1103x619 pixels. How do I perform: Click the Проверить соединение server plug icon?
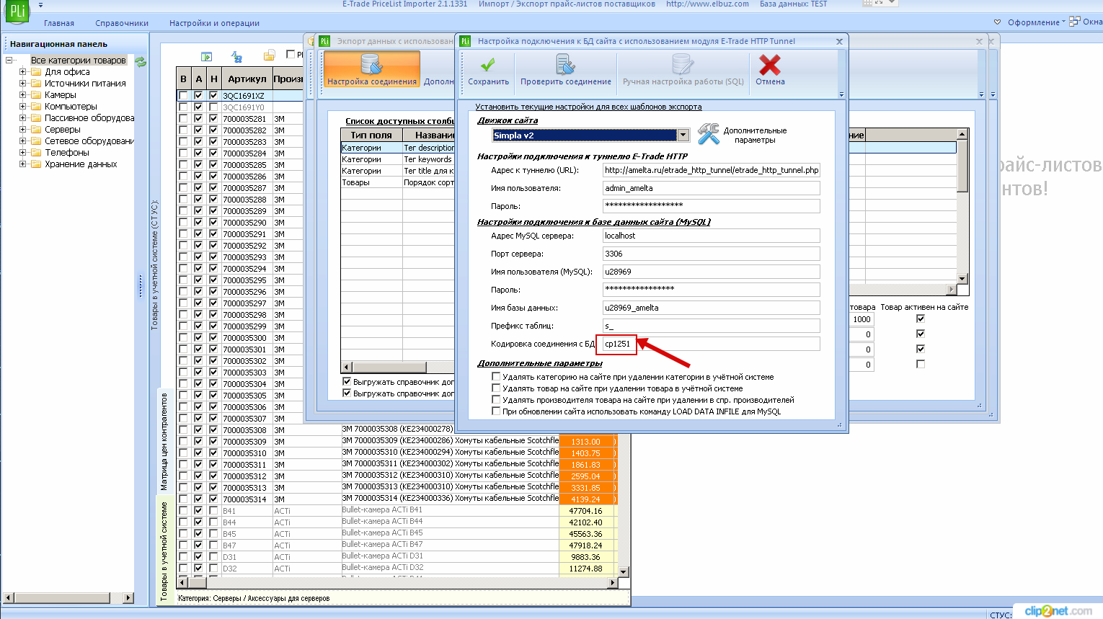[566, 65]
